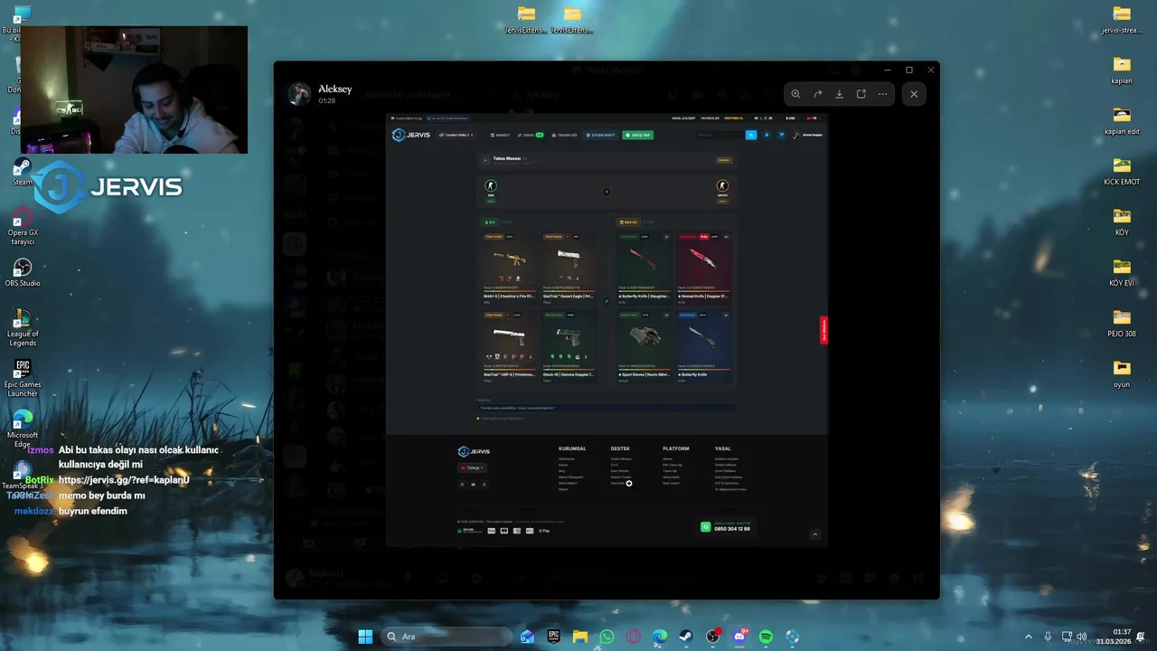Viewport: 1157px width, 651px height.
Task: Click the notification bell in screenshot header
Action: click(x=767, y=135)
